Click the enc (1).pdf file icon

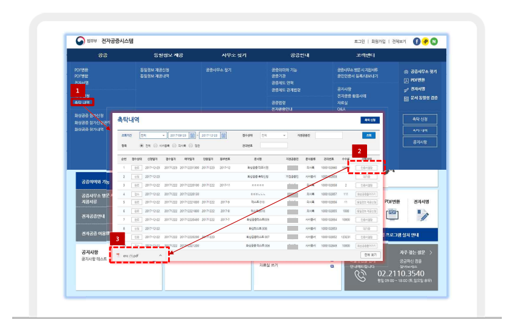point(119,255)
